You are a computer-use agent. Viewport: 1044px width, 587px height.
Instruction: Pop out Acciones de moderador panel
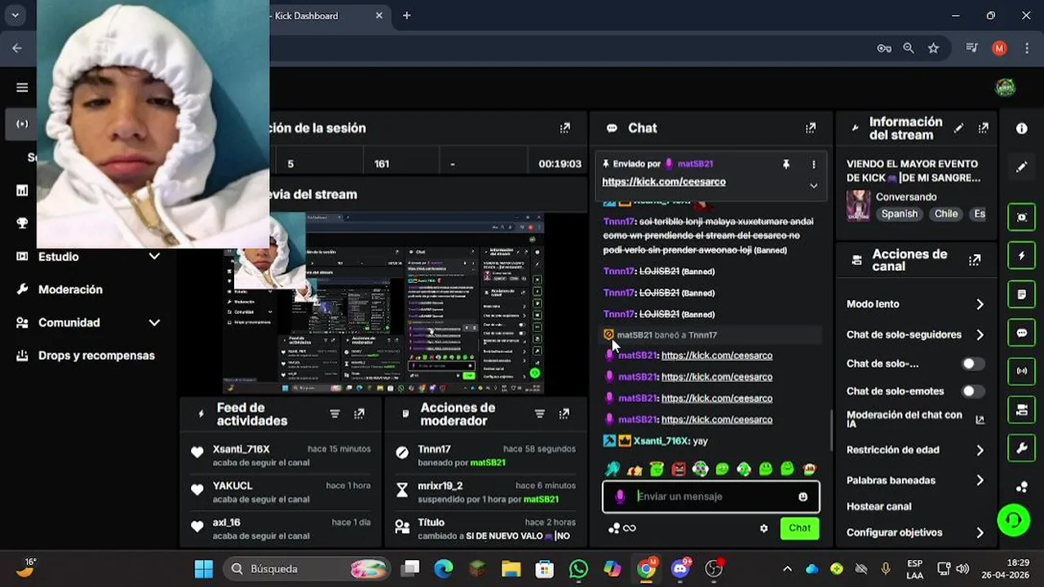(x=564, y=414)
